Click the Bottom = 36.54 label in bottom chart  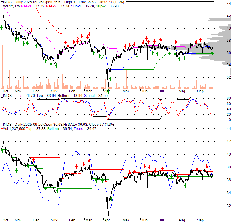[59, 129]
